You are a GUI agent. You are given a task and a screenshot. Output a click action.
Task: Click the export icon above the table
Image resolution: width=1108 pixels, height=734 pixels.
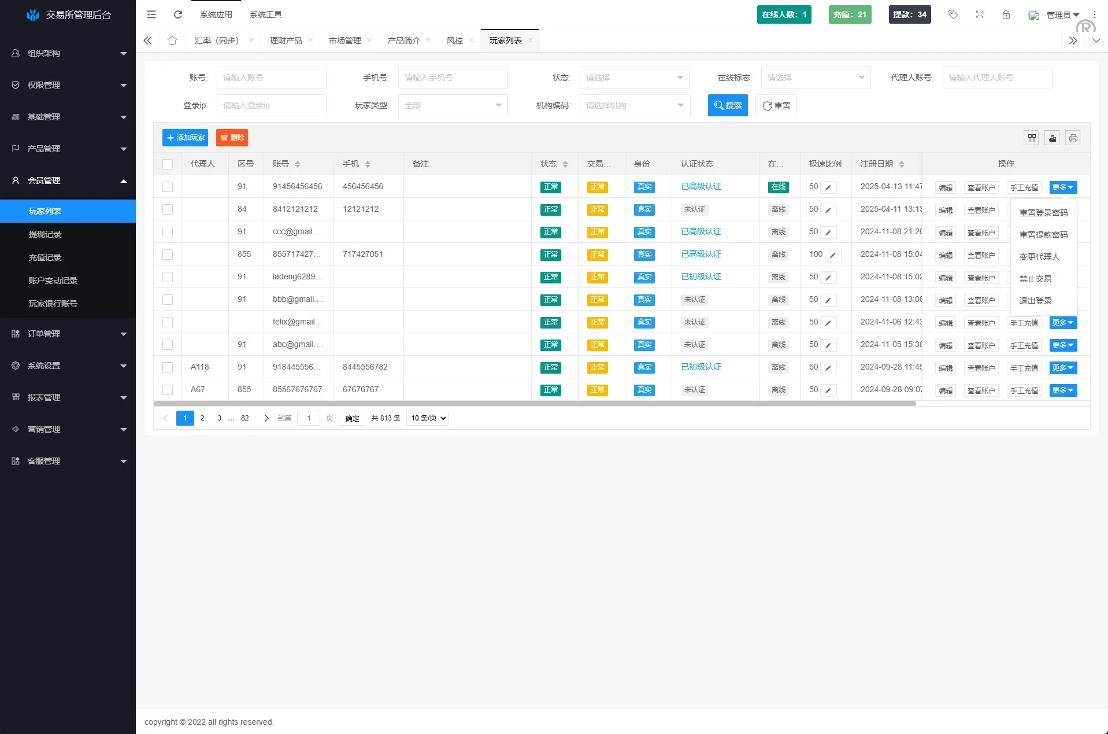1052,138
